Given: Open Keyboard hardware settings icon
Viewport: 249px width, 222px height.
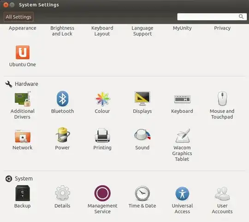Looking at the screenshot, I should point(182,99).
